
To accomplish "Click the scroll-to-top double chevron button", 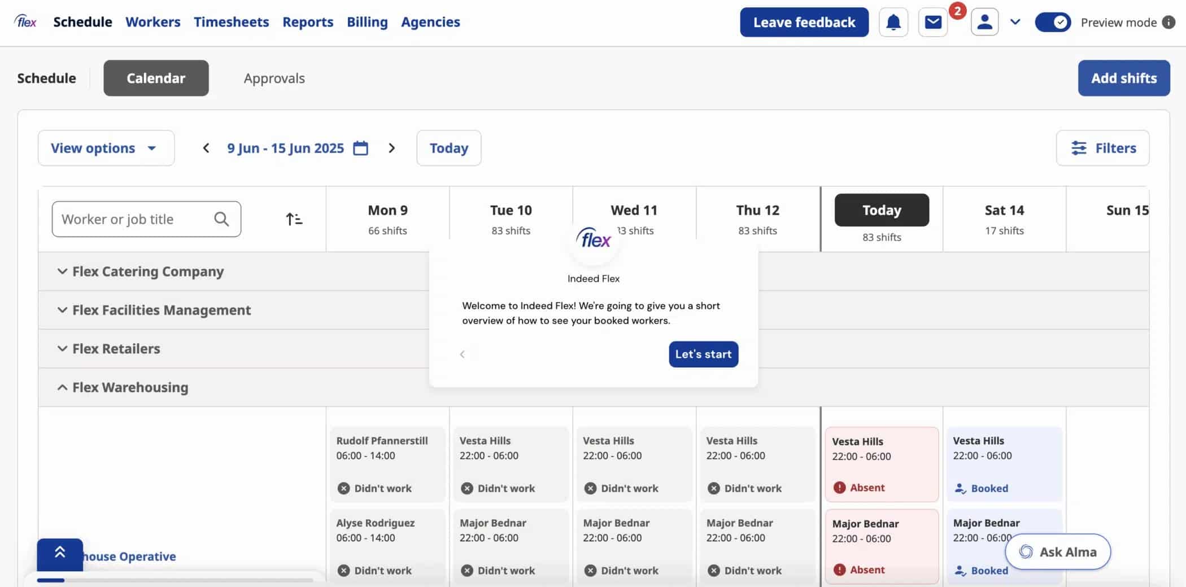I will pos(60,554).
